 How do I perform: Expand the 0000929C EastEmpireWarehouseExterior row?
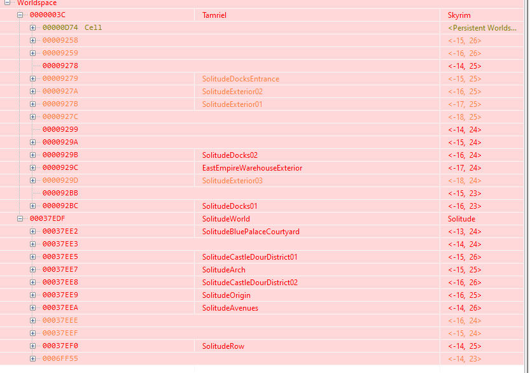[33, 168]
